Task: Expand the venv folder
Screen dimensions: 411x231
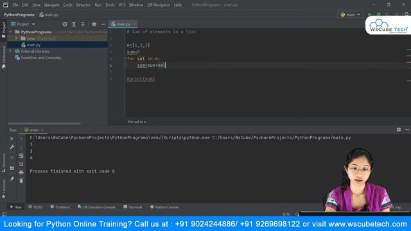Action: click(16, 38)
